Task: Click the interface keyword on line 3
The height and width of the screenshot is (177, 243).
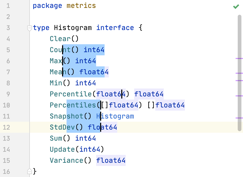Action: [115, 28]
